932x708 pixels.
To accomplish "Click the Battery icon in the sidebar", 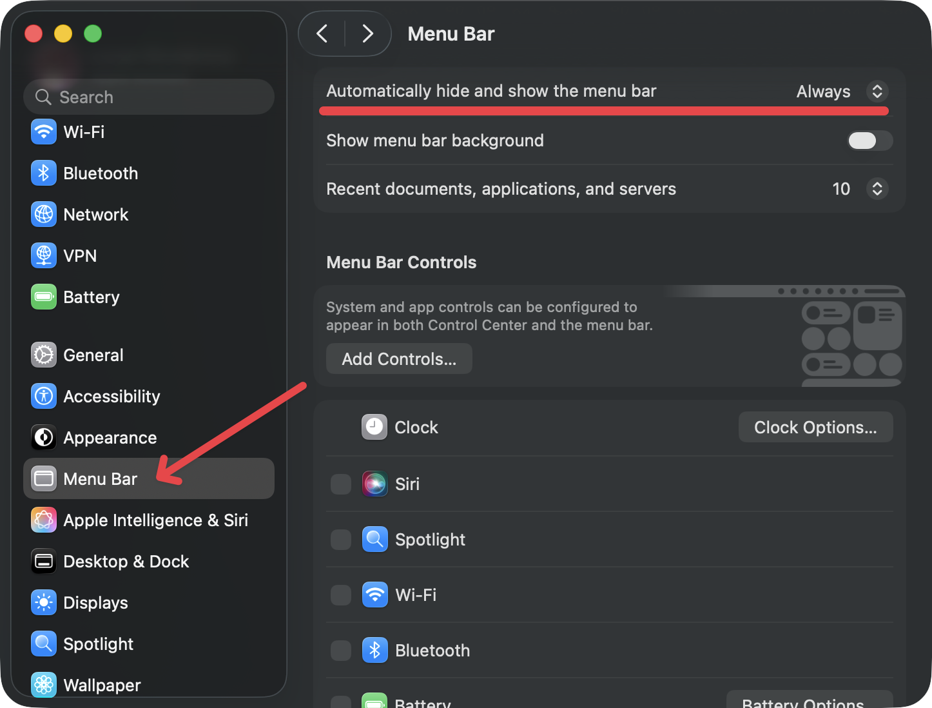I will (x=44, y=297).
